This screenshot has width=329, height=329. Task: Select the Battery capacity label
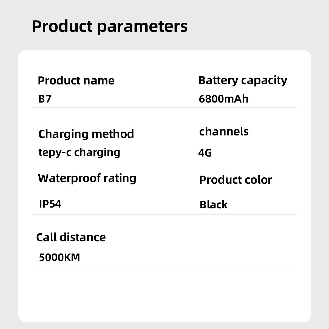pos(243,81)
